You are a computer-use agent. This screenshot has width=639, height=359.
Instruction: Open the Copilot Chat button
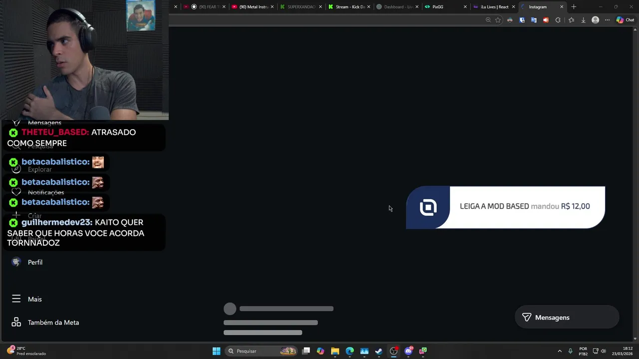625,20
